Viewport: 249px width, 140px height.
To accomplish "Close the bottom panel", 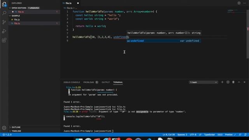I will (244, 82).
